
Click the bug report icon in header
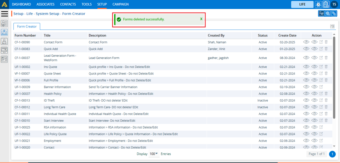click(x=318, y=4)
